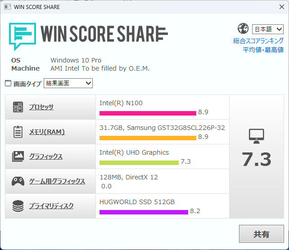Click the pink processor score bar
This screenshot has height=250, width=289.
click(148, 113)
